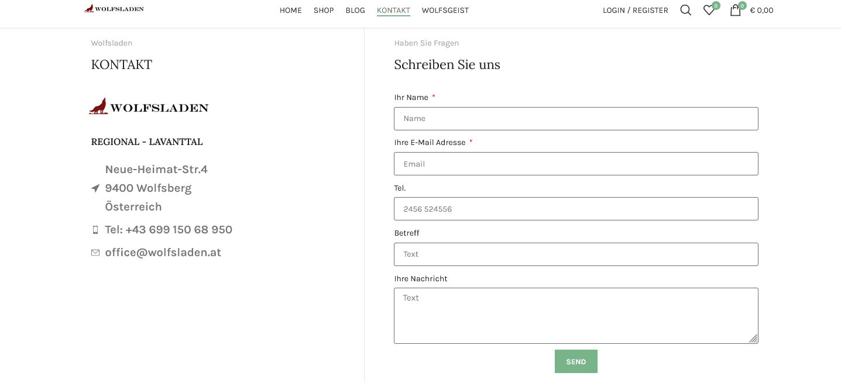Focus the Ihr Name input field

click(x=576, y=119)
